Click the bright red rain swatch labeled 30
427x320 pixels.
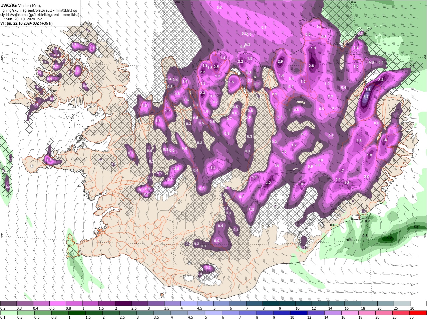coord(418,313)
